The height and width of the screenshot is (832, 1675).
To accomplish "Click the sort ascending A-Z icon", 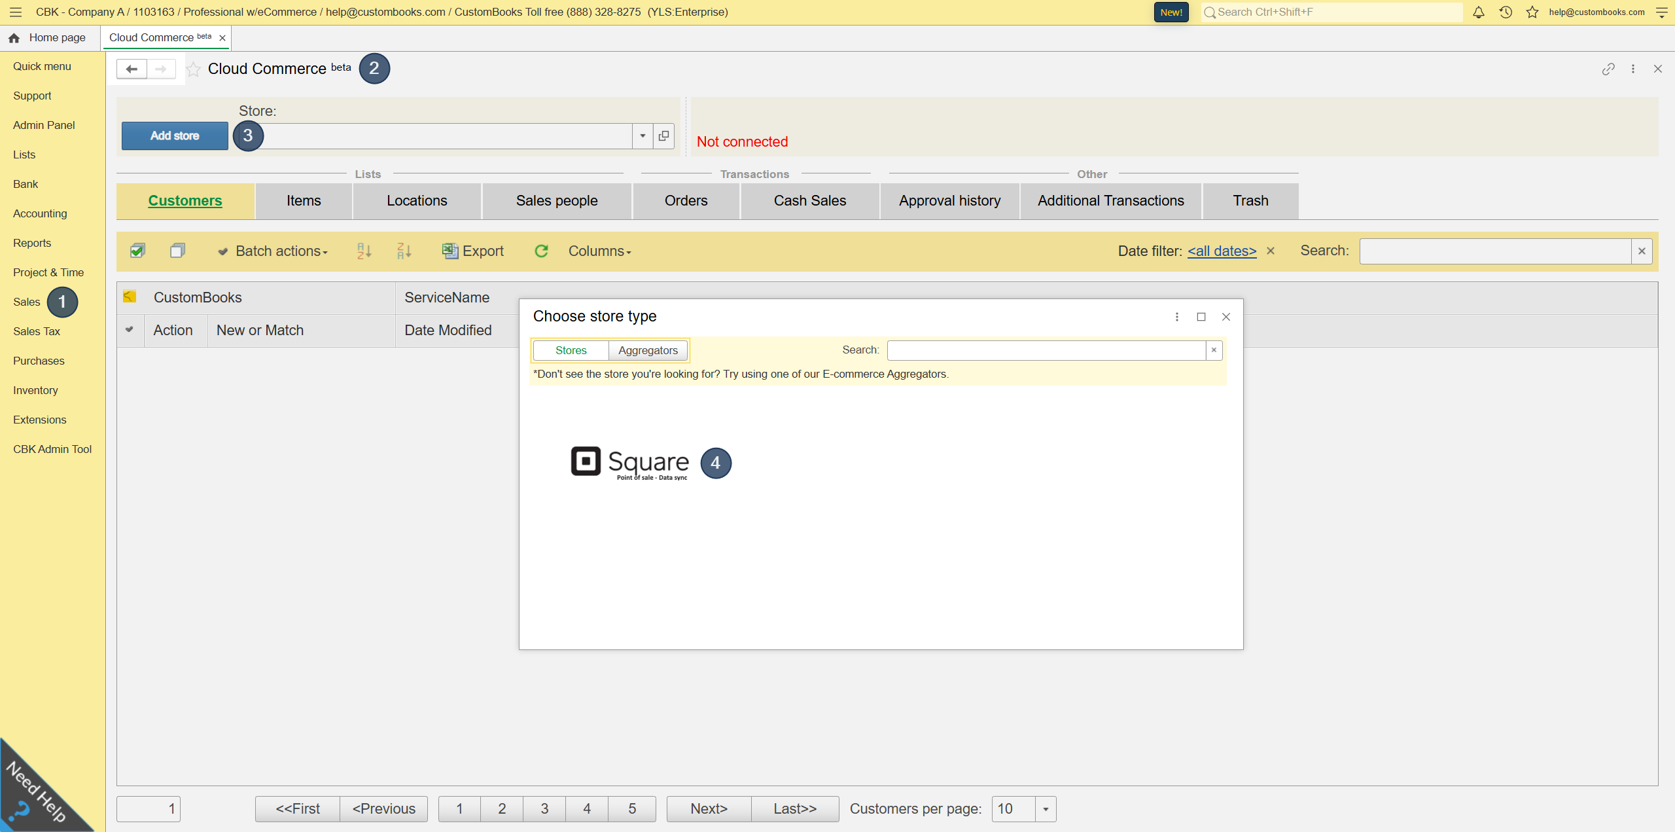I will tap(364, 251).
